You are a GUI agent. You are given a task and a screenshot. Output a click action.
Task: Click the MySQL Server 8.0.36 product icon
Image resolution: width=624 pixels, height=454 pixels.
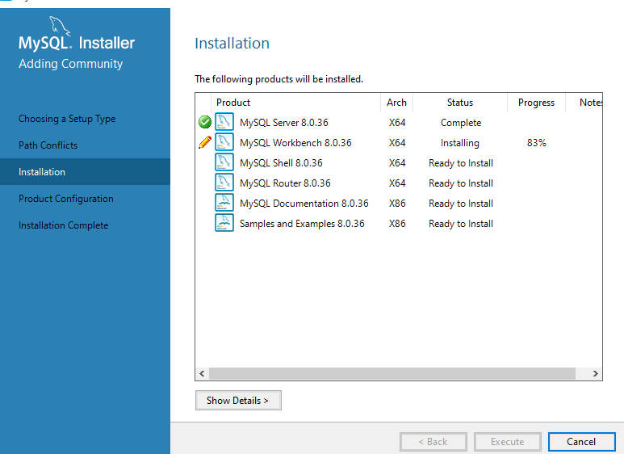(224, 122)
